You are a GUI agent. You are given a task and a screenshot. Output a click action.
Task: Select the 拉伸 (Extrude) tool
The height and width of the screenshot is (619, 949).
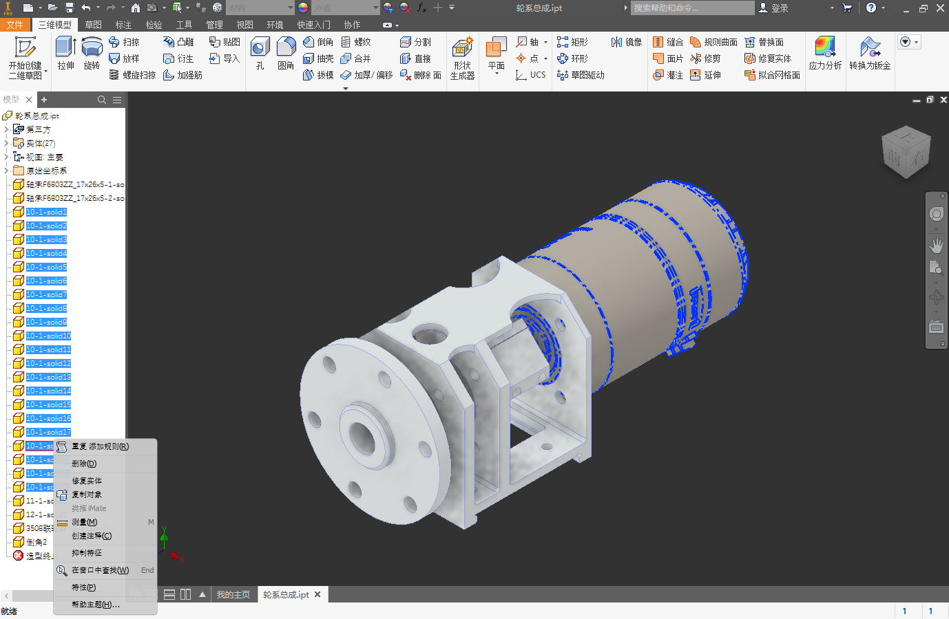click(x=65, y=54)
